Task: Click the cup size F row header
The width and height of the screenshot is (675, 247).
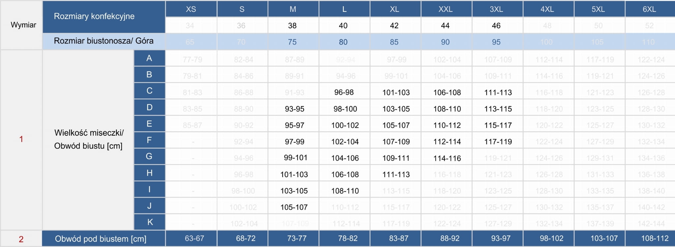Action: coord(149,140)
